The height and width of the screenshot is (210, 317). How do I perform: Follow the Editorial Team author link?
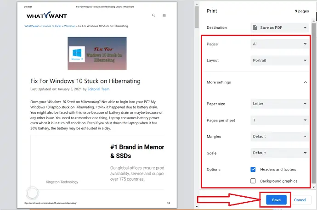pos(98,89)
